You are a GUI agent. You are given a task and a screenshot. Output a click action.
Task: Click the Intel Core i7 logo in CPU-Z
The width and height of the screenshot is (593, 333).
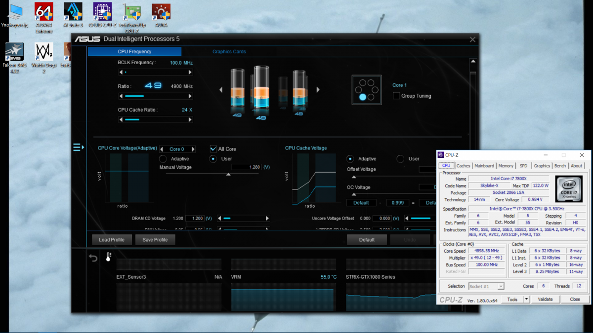tap(568, 188)
